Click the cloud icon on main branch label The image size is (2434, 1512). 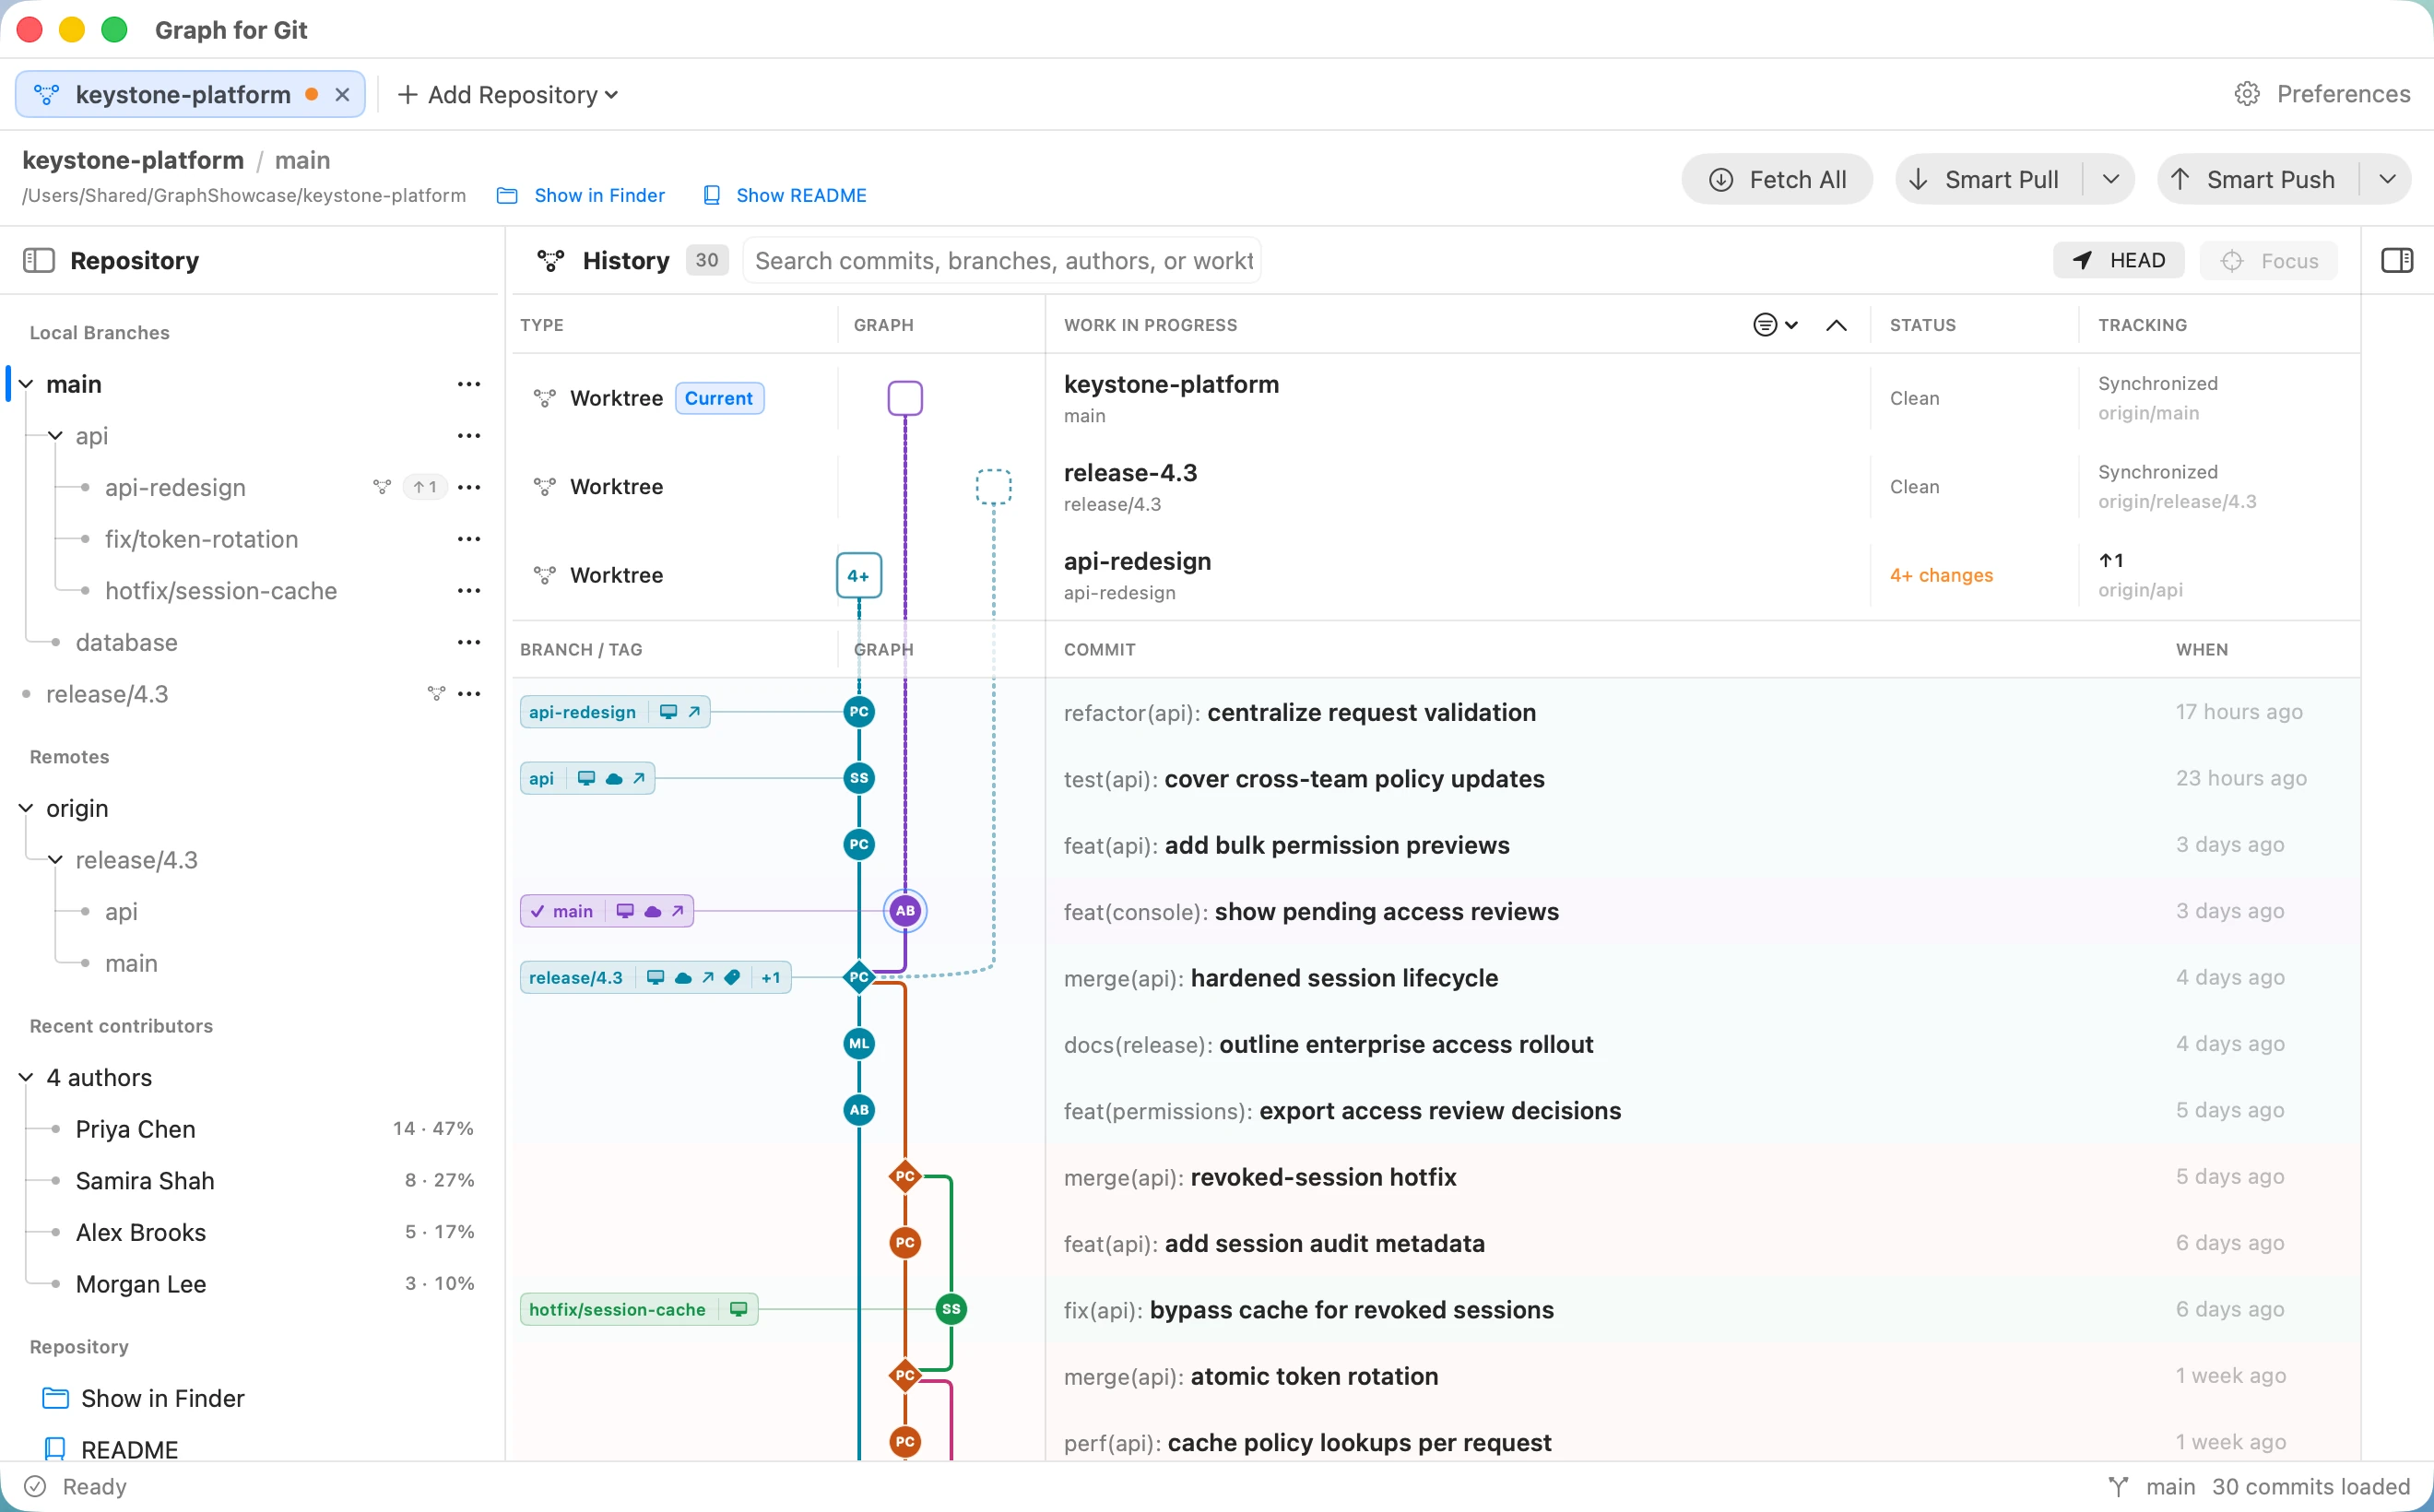[653, 911]
